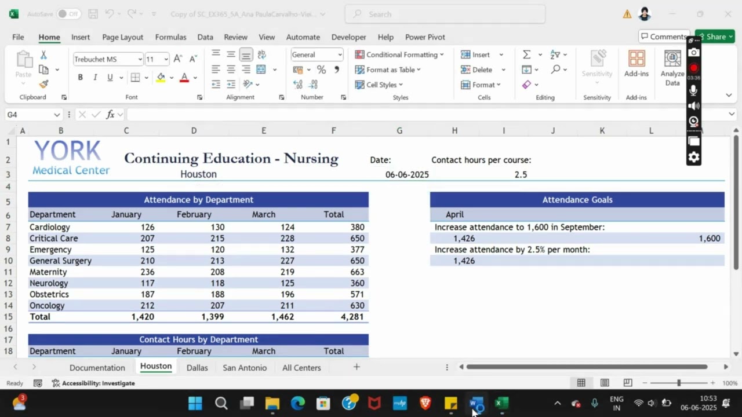Open the Page Layout ribbon tab
Viewport: 742px width, 417px height.
pyautogui.click(x=122, y=37)
